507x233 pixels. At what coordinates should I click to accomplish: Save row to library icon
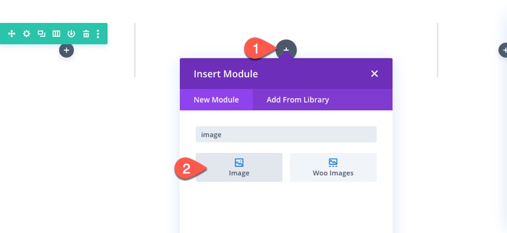(x=71, y=34)
